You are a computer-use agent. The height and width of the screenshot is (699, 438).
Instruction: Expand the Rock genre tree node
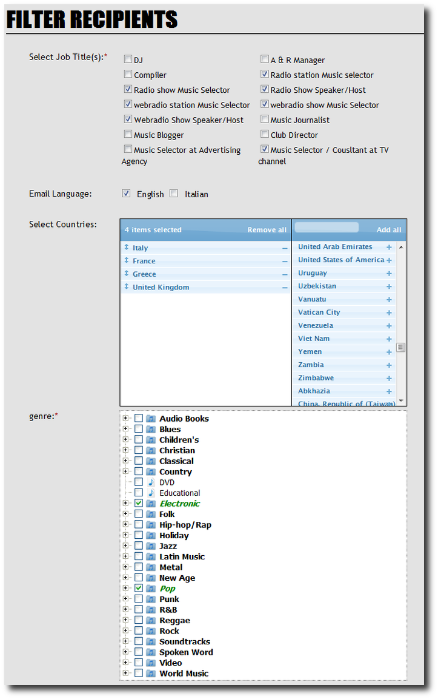tap(125, 631)
